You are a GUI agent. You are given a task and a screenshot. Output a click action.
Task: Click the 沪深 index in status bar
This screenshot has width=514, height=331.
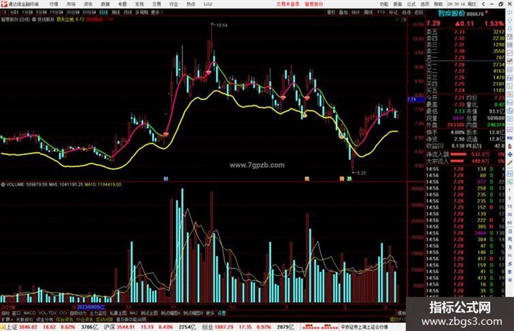tap(109, 327)
